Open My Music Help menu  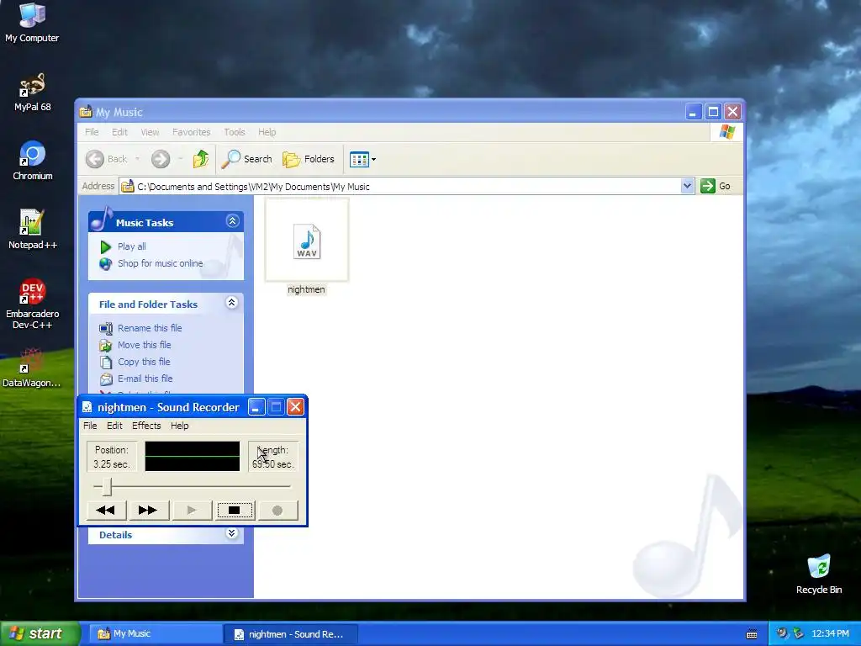point(267,132)
